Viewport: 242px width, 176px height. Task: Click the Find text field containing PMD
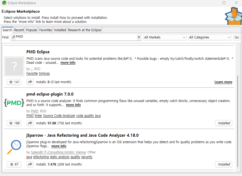(x=76, y=37)
